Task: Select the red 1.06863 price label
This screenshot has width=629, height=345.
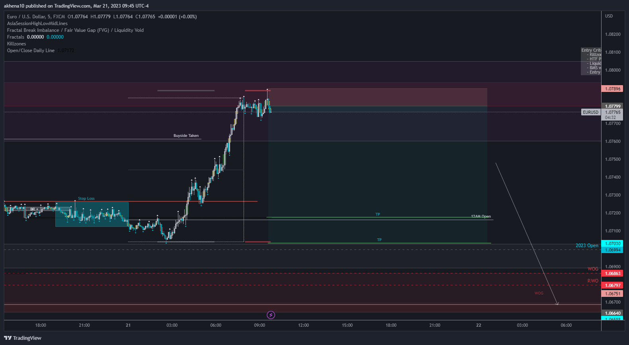Action: 612,273
